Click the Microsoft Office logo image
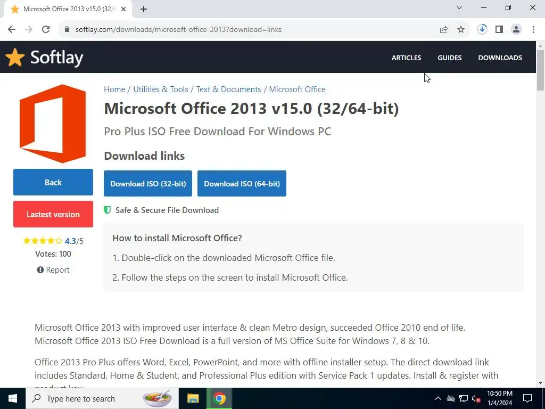This screenshot has width=545, height=409. [x=53, y=124]
